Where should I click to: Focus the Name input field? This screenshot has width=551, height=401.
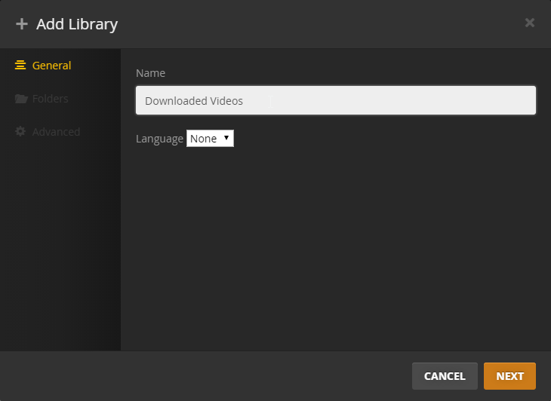pyautogui.click(x=336, y=100)
